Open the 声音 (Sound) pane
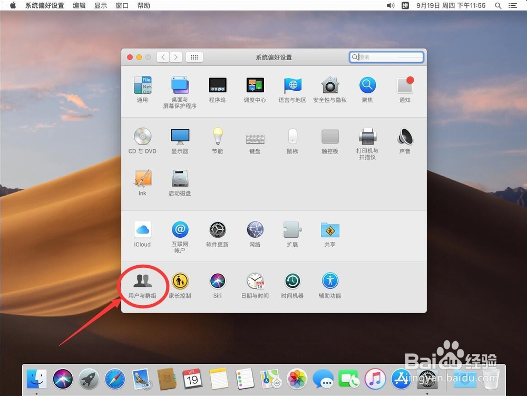527x396 pixels. (x=405, y=140)
